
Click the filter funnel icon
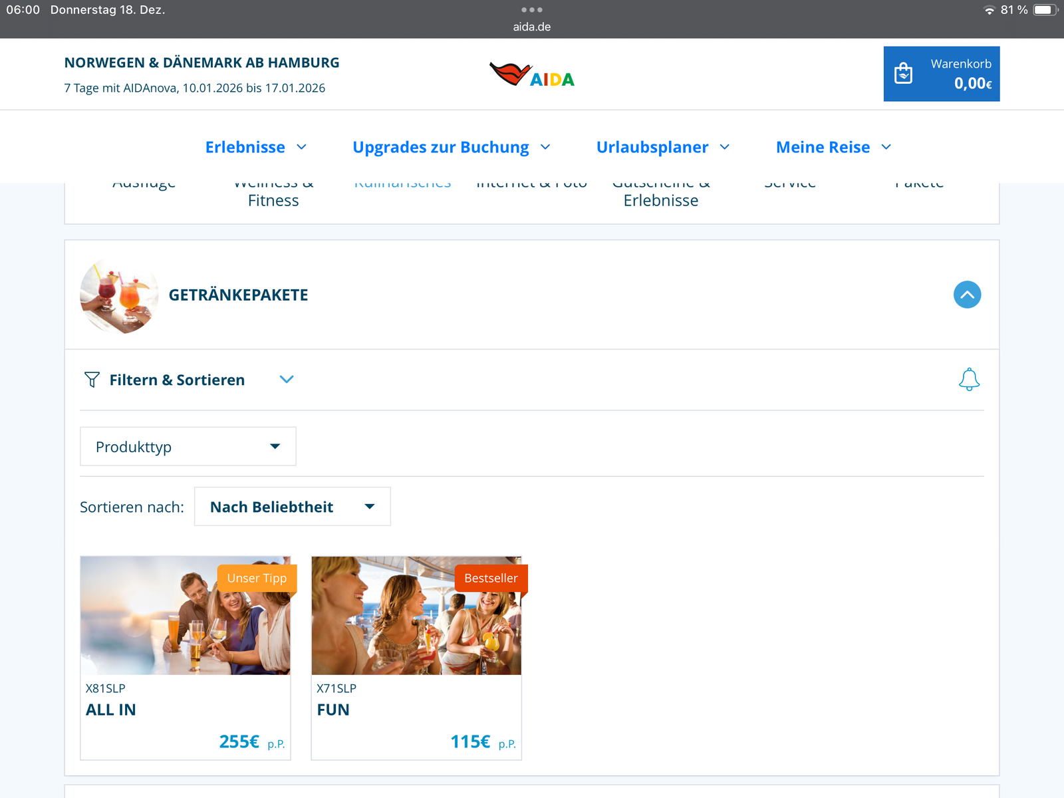pos(92,380)
